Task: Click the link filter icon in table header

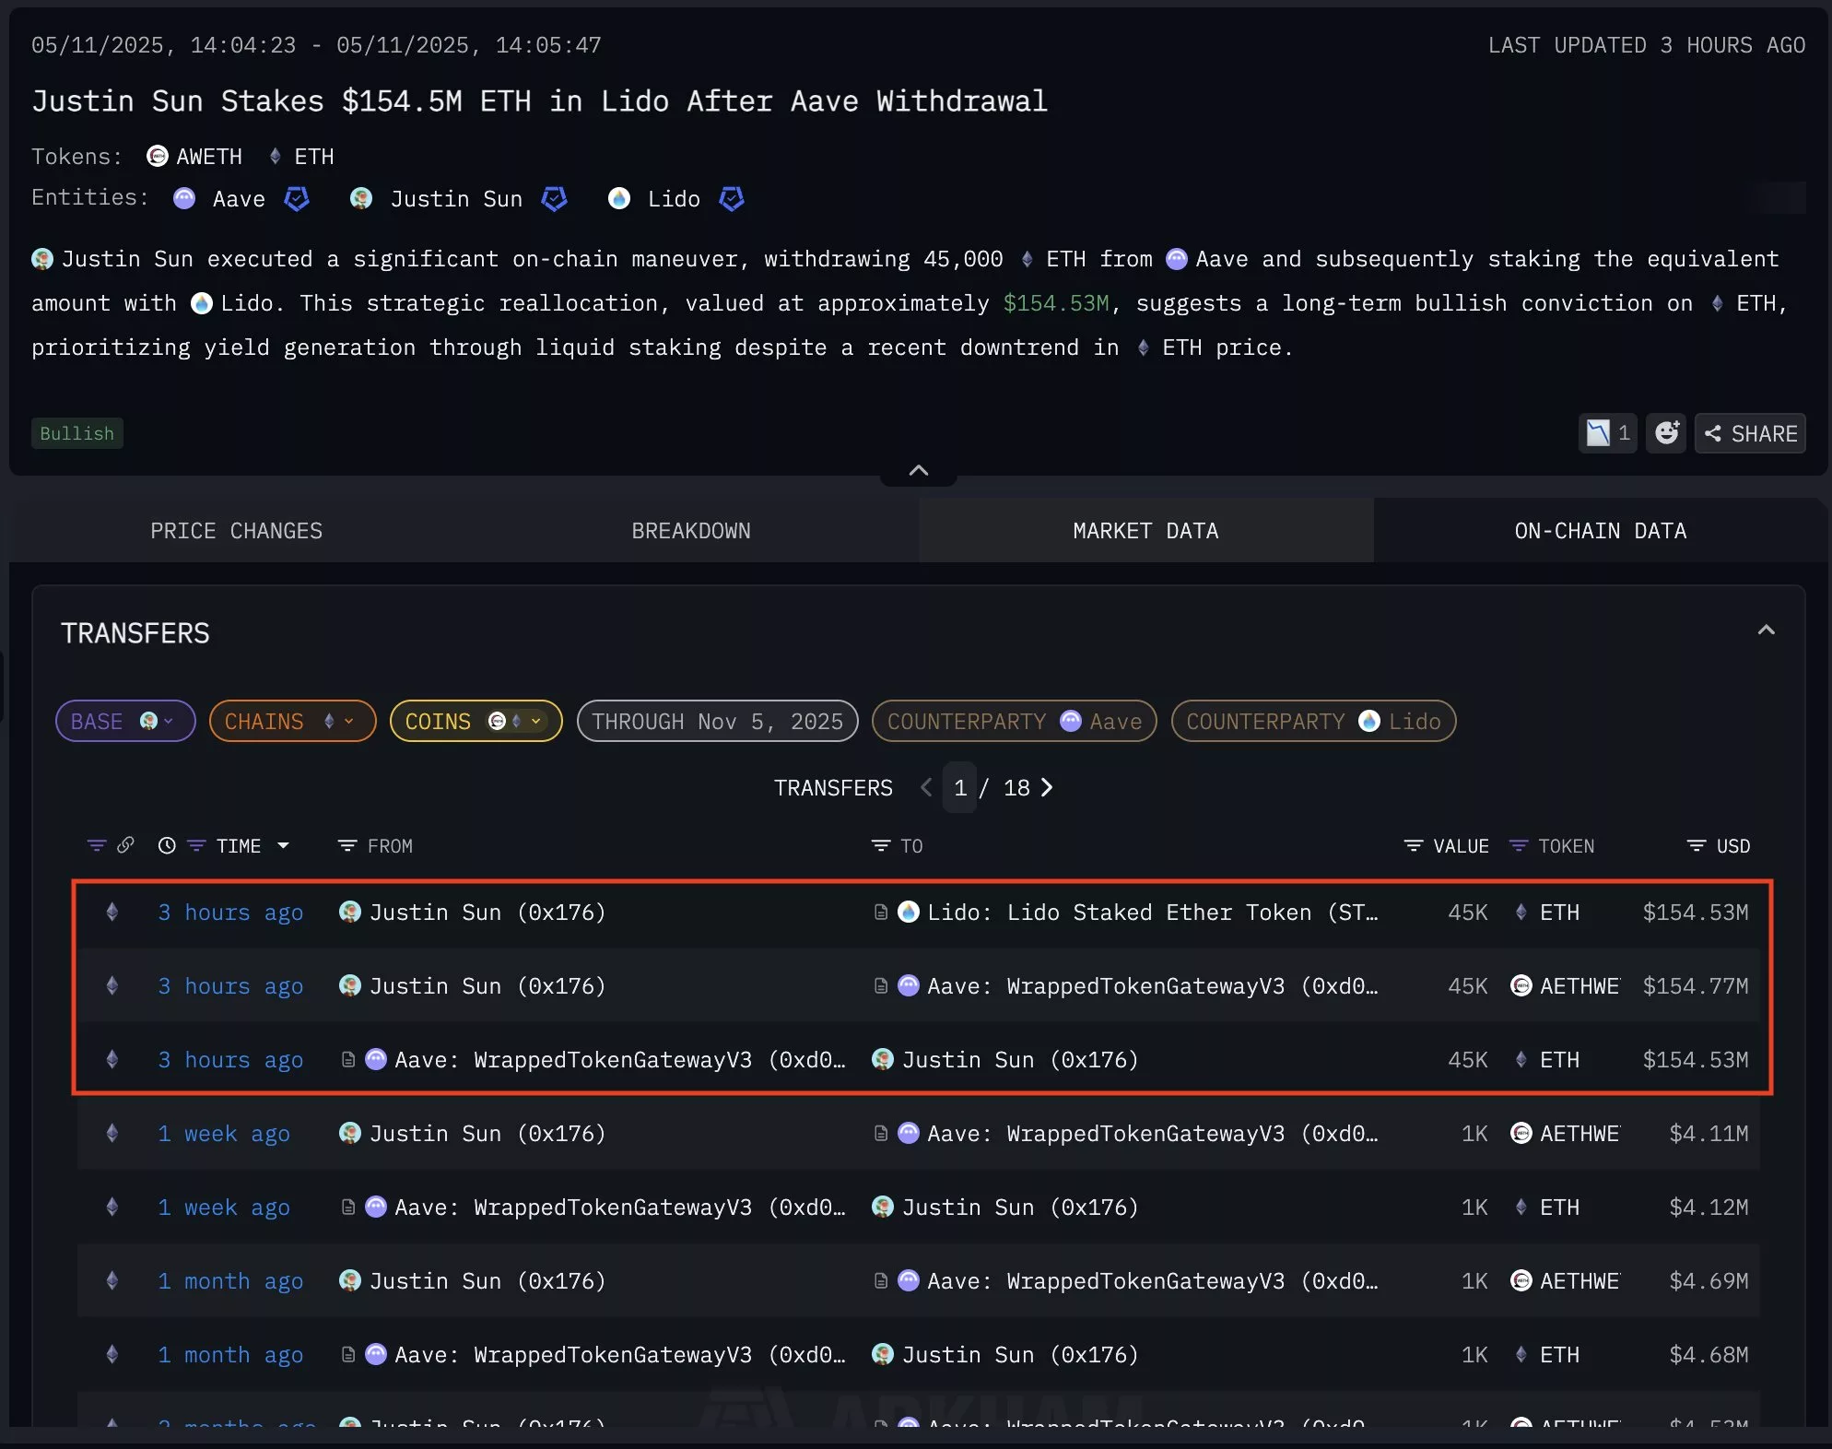Action: pos(126,845)
